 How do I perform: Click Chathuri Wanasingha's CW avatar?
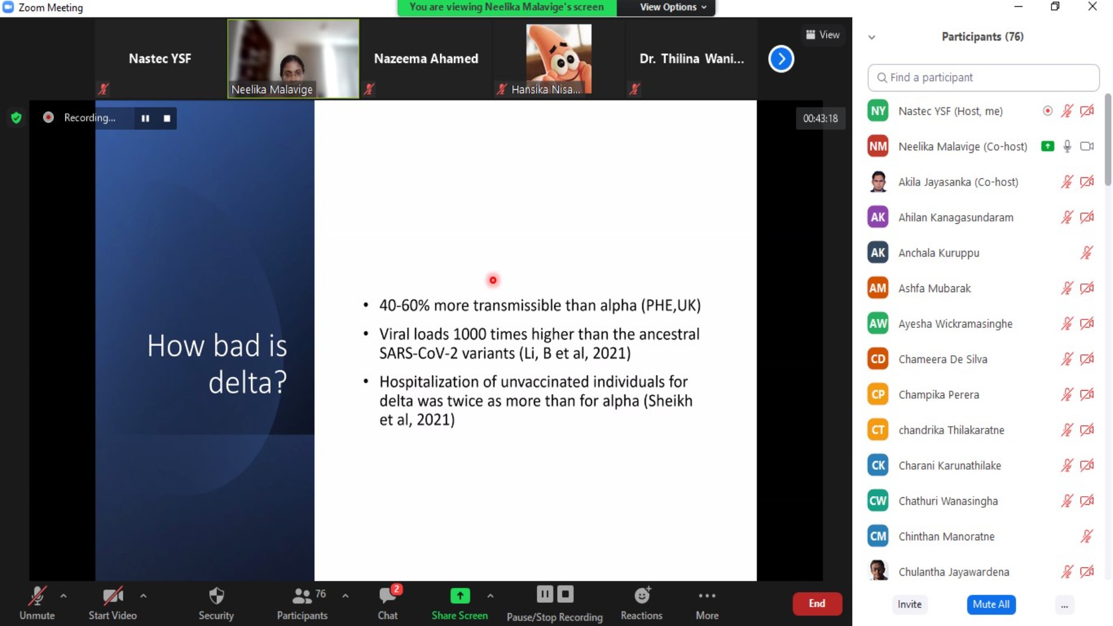[x=878, y=500]
